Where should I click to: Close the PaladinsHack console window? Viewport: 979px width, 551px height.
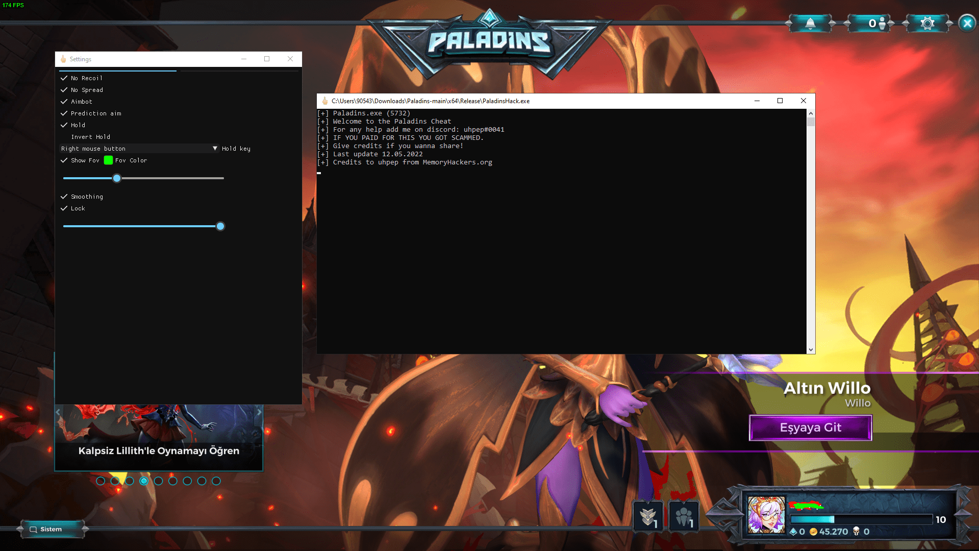804,101
